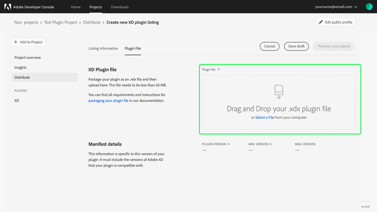Click the Save draft button
377x212 pixels.
(296, 46)
